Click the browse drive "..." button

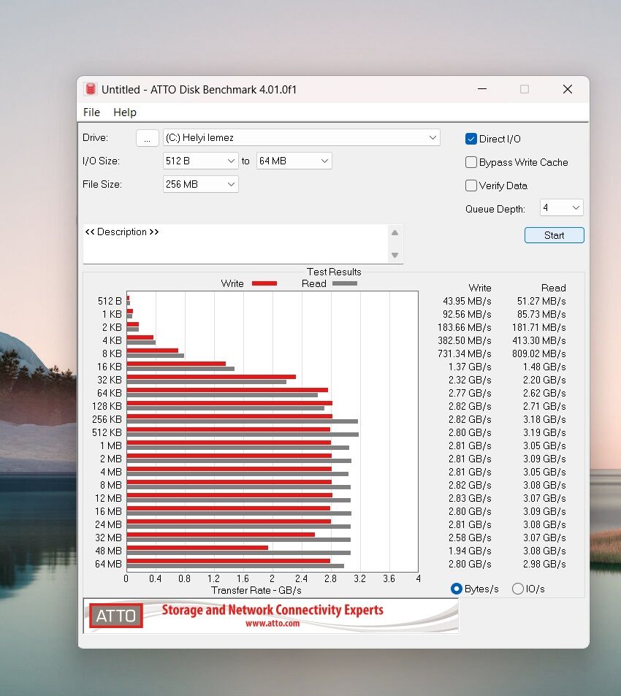tap(148, 138)
